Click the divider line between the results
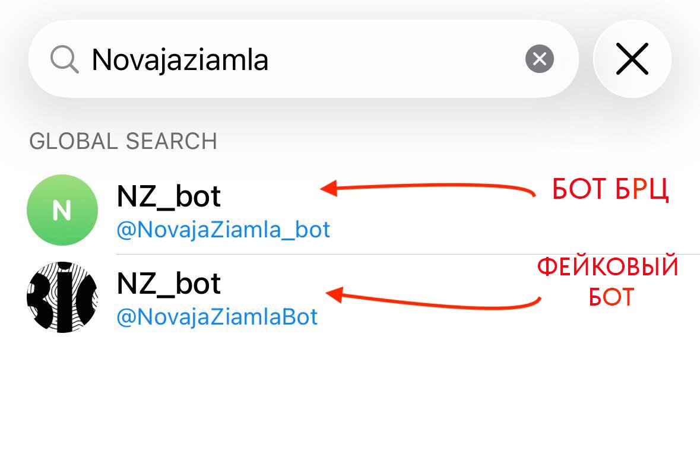The height and width of the screenshot is (467, 700). pyautogui.click(x=407, y=255)
